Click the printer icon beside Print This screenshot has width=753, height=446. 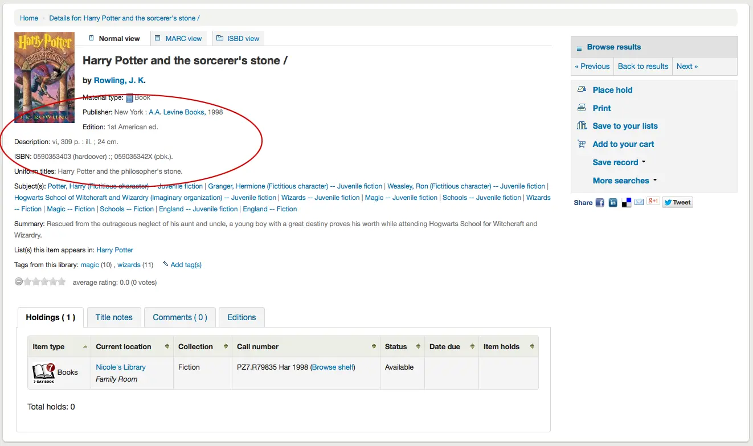click(582, 108)
